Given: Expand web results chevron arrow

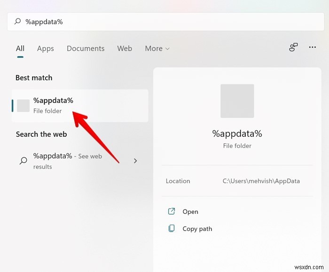Looking at the screenshot, I should (x=135, y=161).
